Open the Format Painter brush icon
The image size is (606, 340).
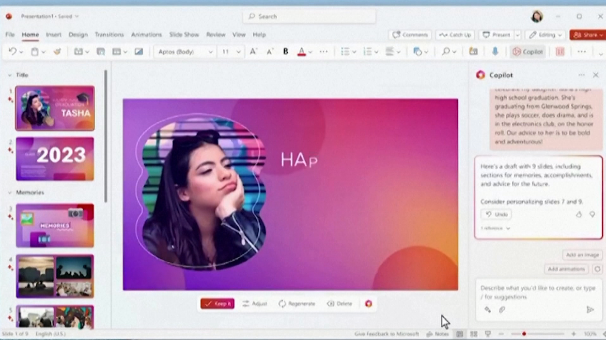[57, 52]
